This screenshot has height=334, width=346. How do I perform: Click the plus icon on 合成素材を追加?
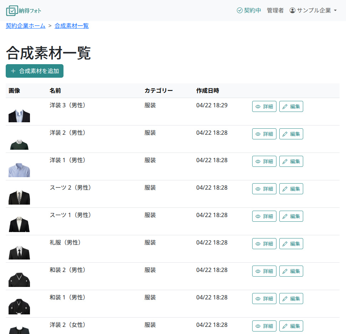(x=13, y=71)
